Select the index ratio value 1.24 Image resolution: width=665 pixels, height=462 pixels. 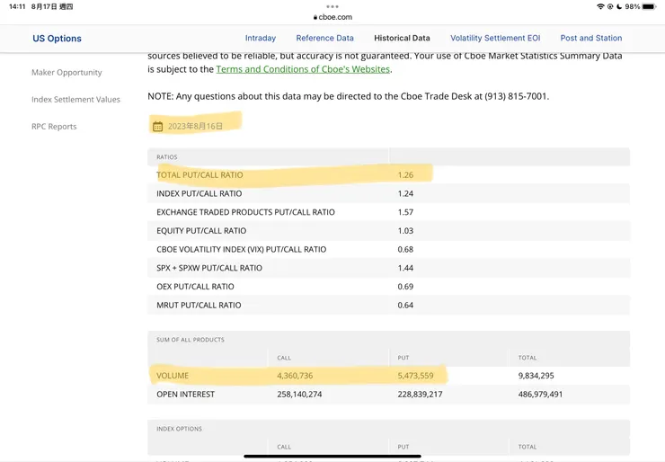(405, 193)
